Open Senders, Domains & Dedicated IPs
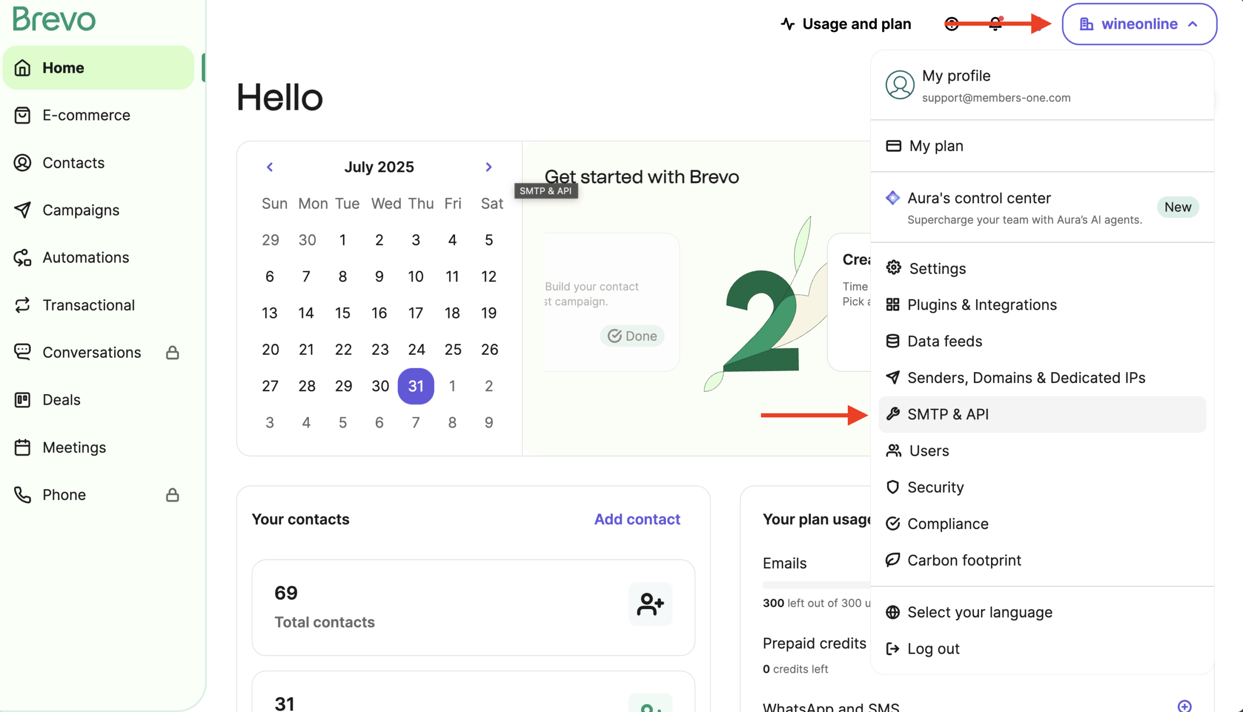This screenshot has width=1243, height=712. click(1042, 378)
